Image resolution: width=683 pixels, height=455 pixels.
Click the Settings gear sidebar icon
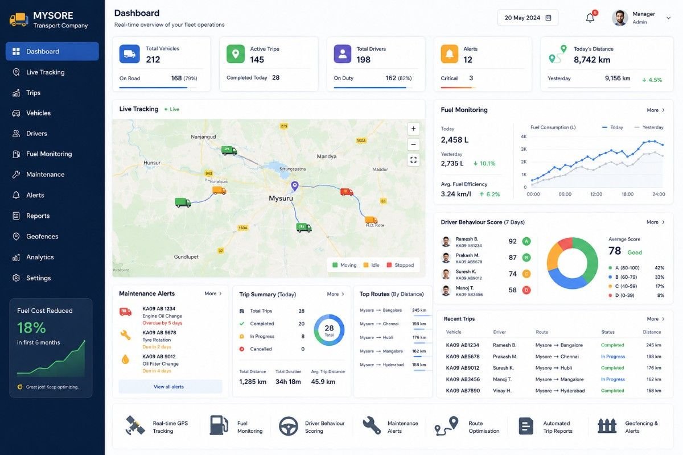pos(16,278)
